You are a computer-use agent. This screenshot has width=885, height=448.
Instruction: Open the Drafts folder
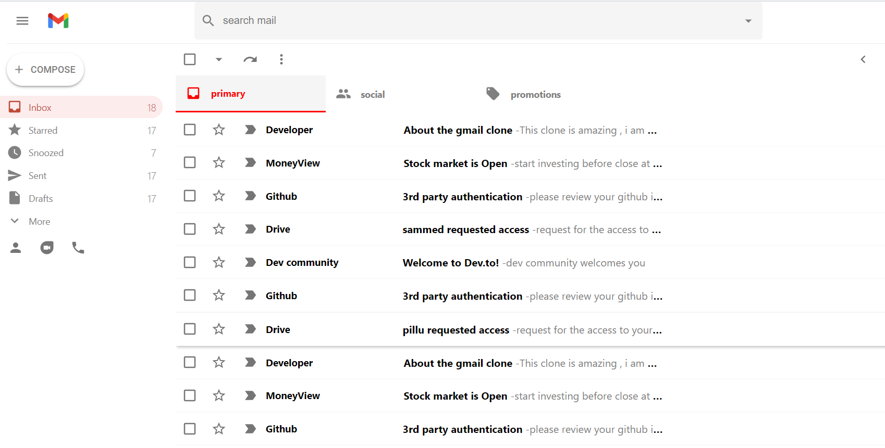(81, 198)
